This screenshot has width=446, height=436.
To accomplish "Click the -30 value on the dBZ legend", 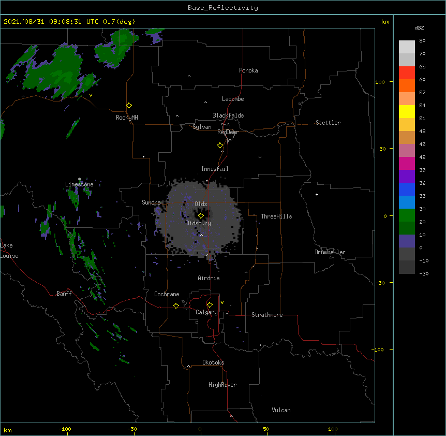I will 424,273.
